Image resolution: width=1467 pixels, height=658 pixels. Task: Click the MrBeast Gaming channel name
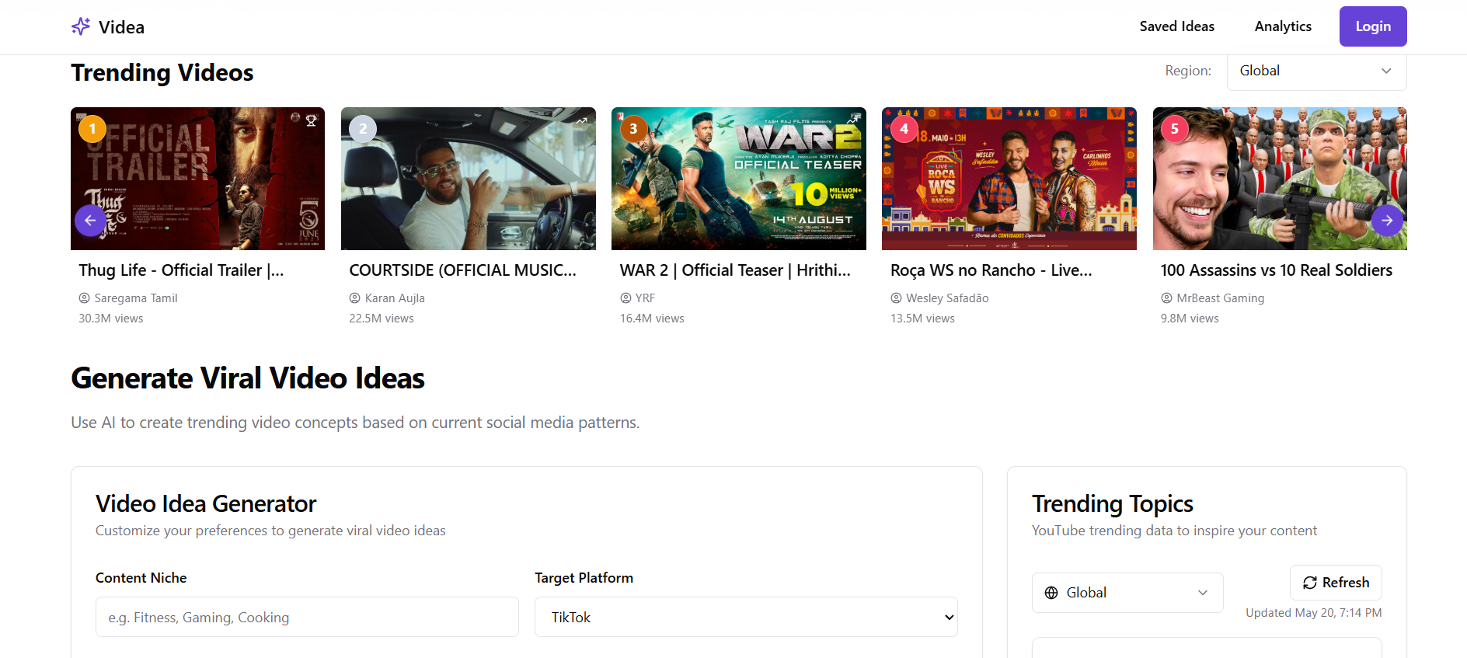tap(1220, 298)
